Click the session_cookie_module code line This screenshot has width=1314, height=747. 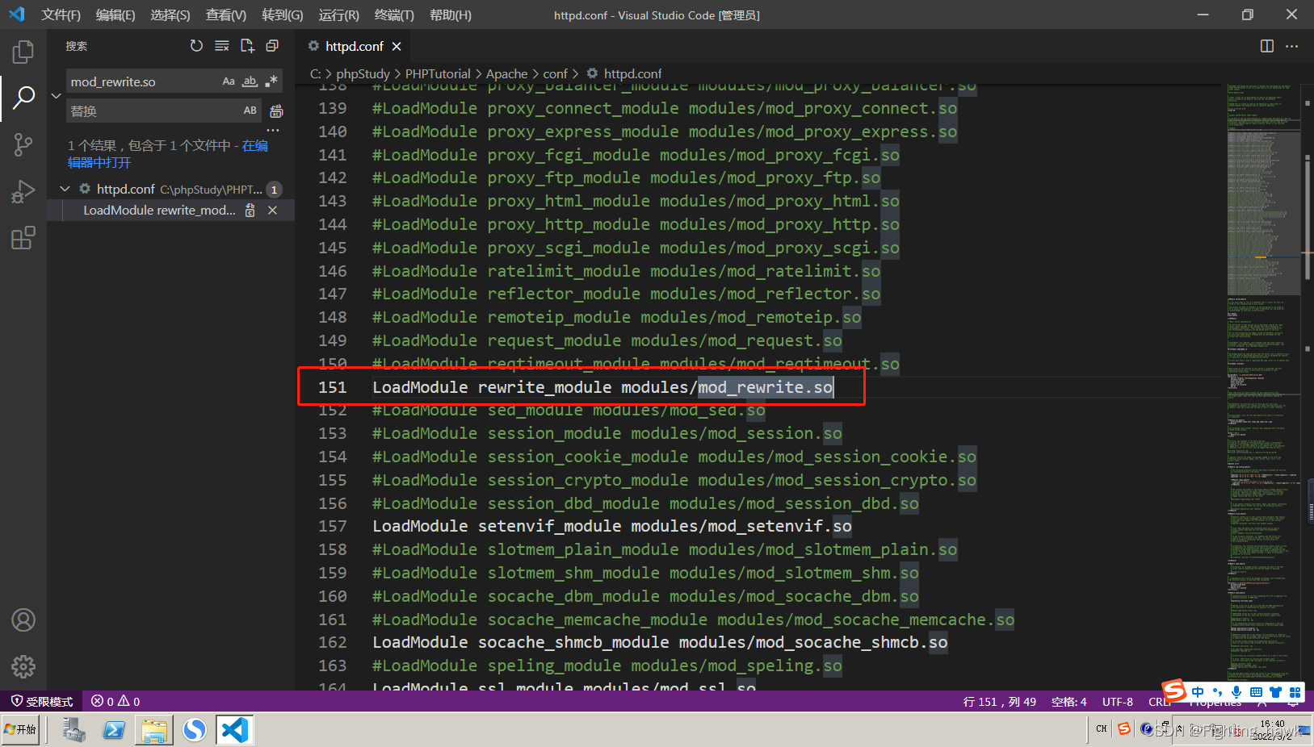click(x=674, y=457)
